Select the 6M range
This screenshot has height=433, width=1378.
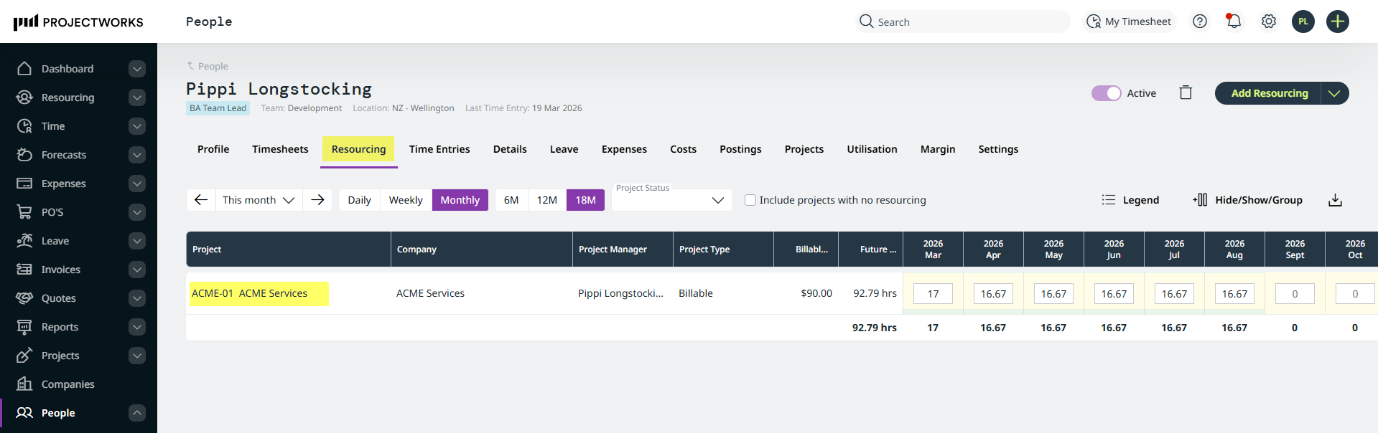pos(511,200)
